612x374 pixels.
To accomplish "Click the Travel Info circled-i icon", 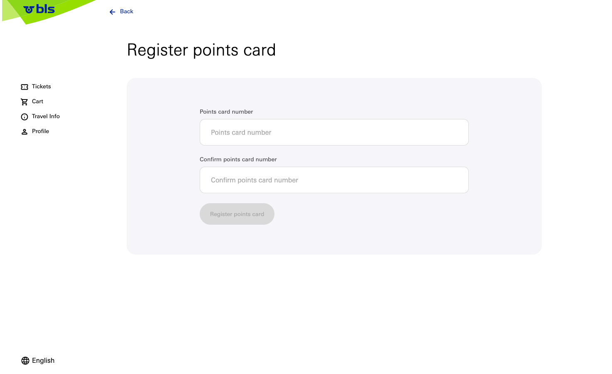I will (24, 117).
